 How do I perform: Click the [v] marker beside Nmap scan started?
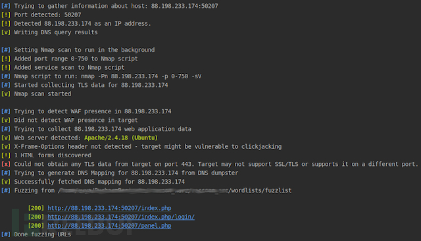coord(6,94)
